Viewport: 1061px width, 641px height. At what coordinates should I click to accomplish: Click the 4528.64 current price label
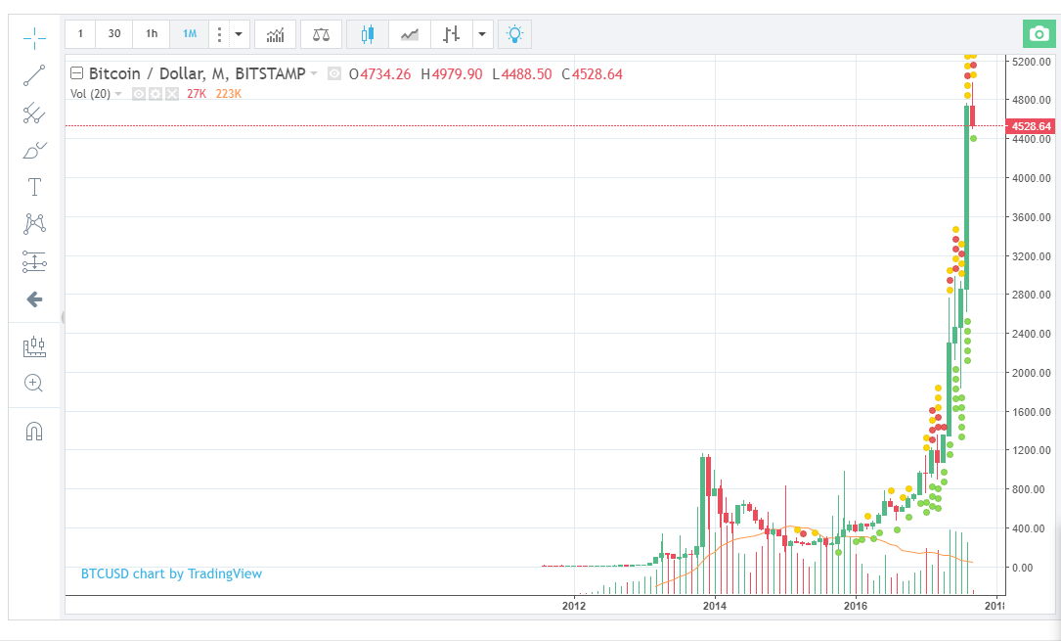point(1032,126)
